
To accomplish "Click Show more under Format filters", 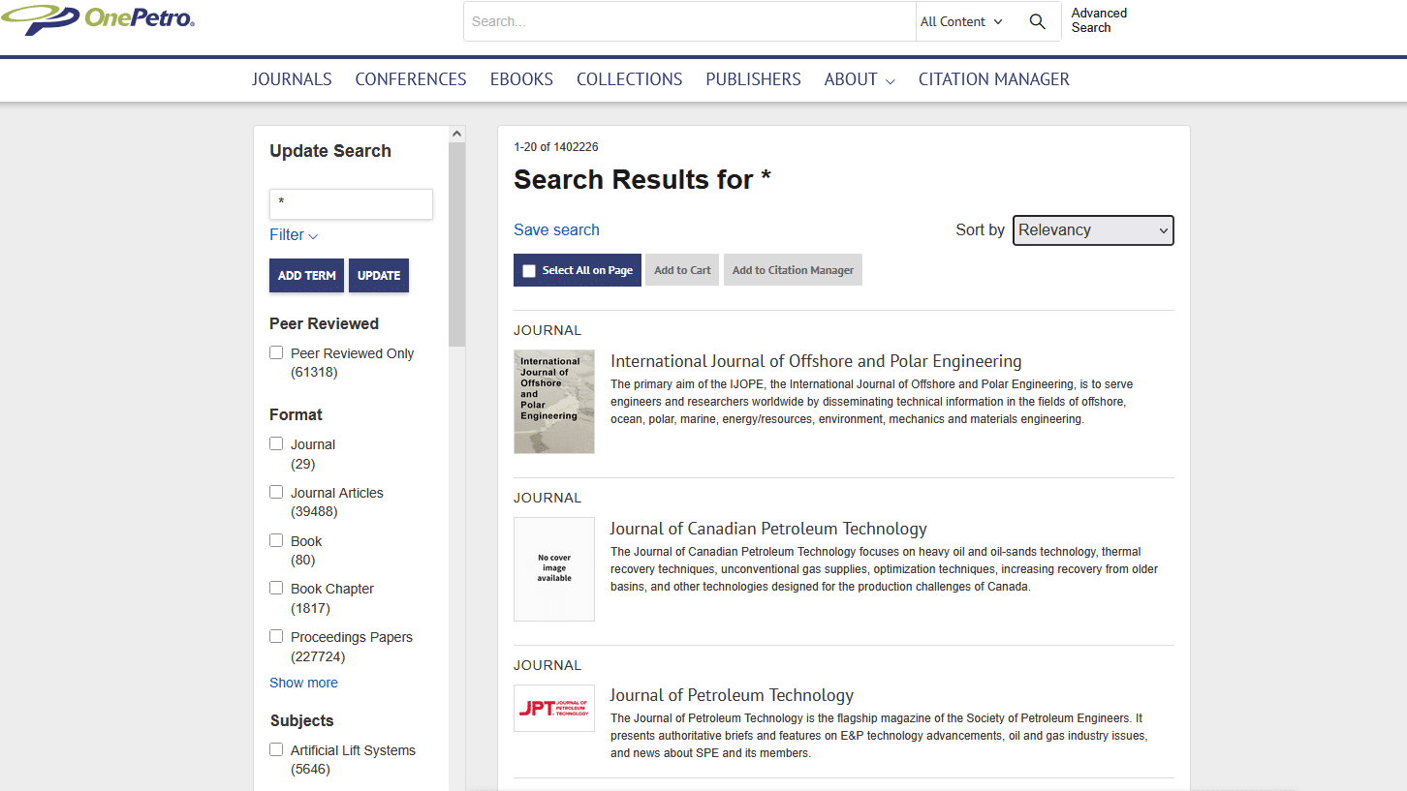I will [303, 683].
